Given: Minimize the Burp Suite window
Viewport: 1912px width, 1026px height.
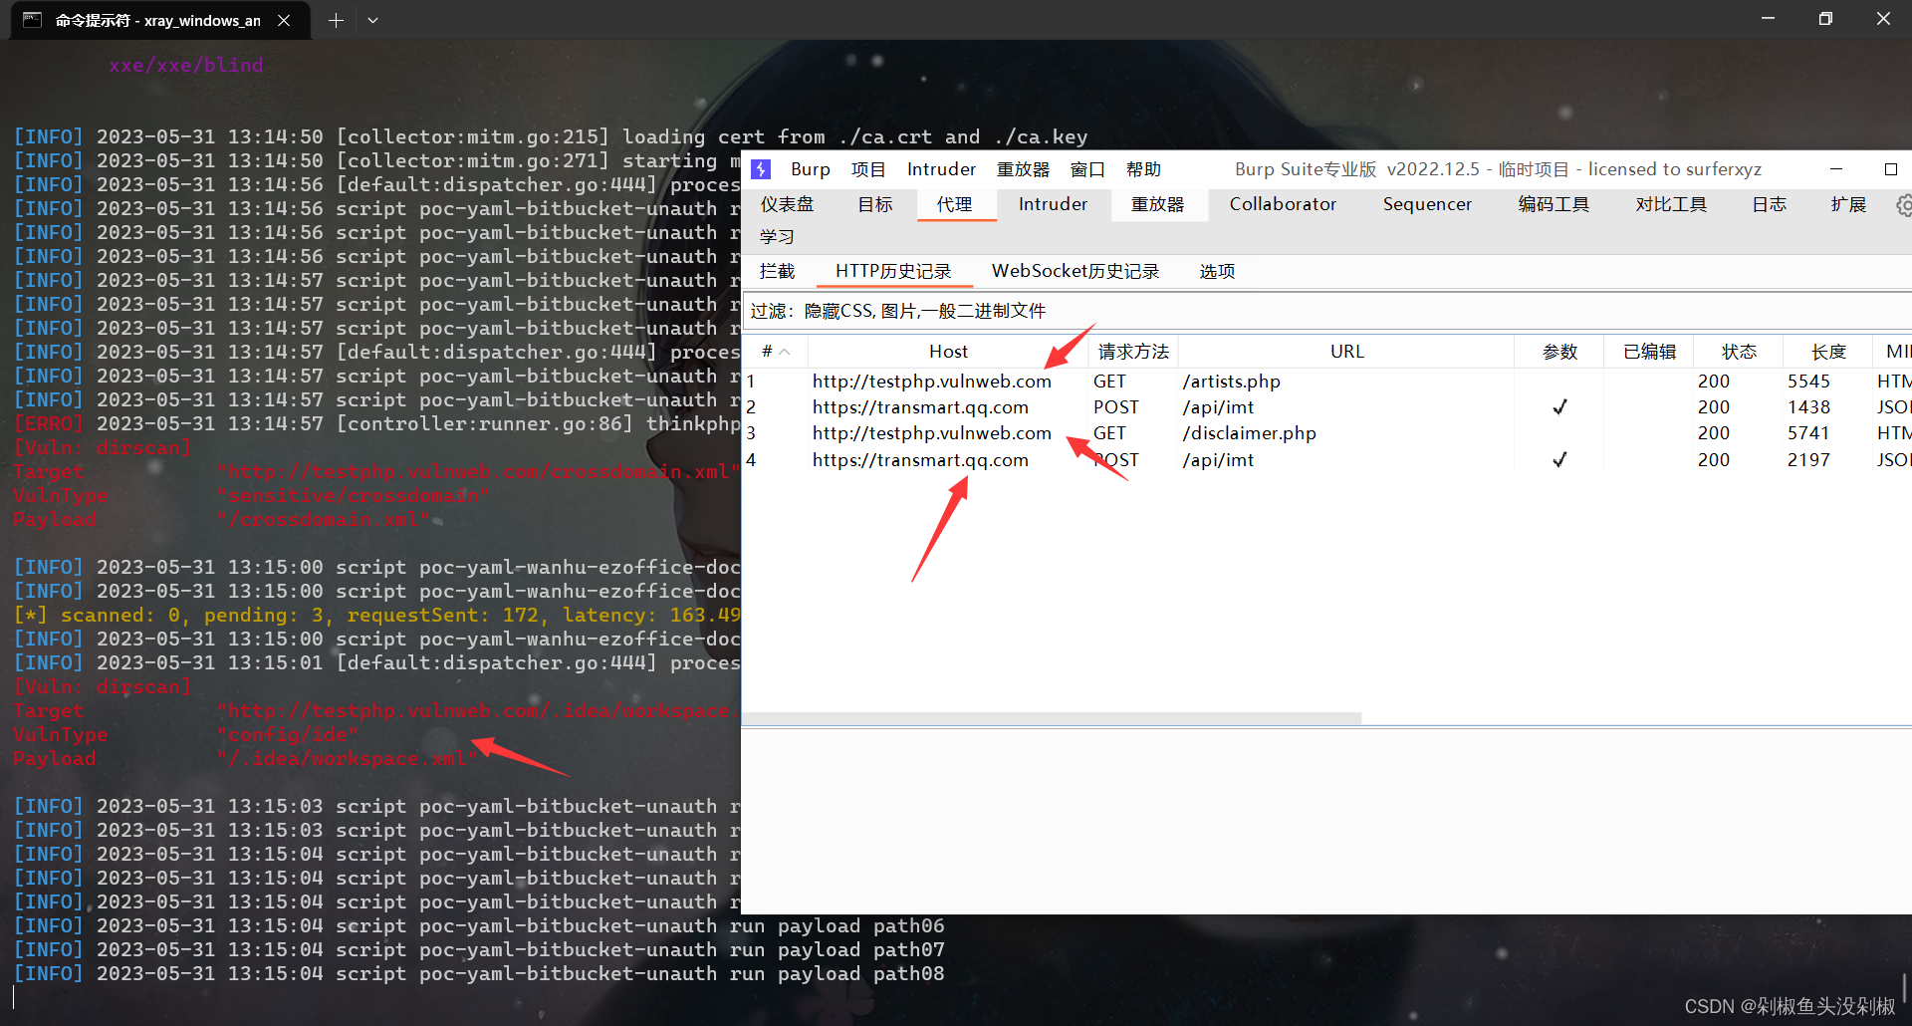Looking at the screenshot, I should pos(1835,169).
